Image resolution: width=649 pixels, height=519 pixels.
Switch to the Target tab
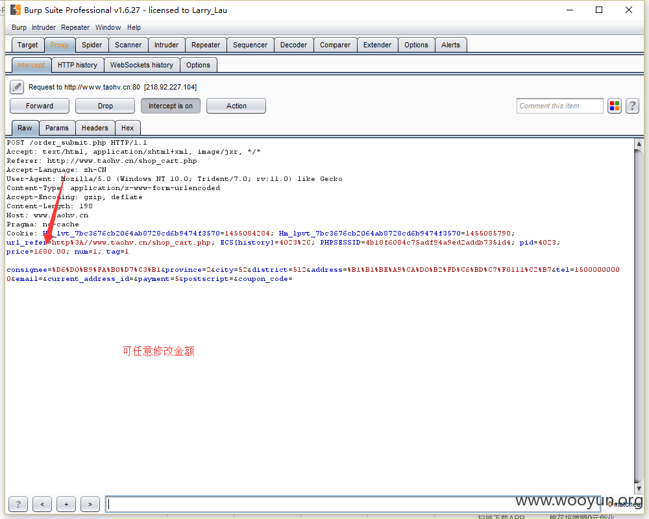tap(28, 45)
